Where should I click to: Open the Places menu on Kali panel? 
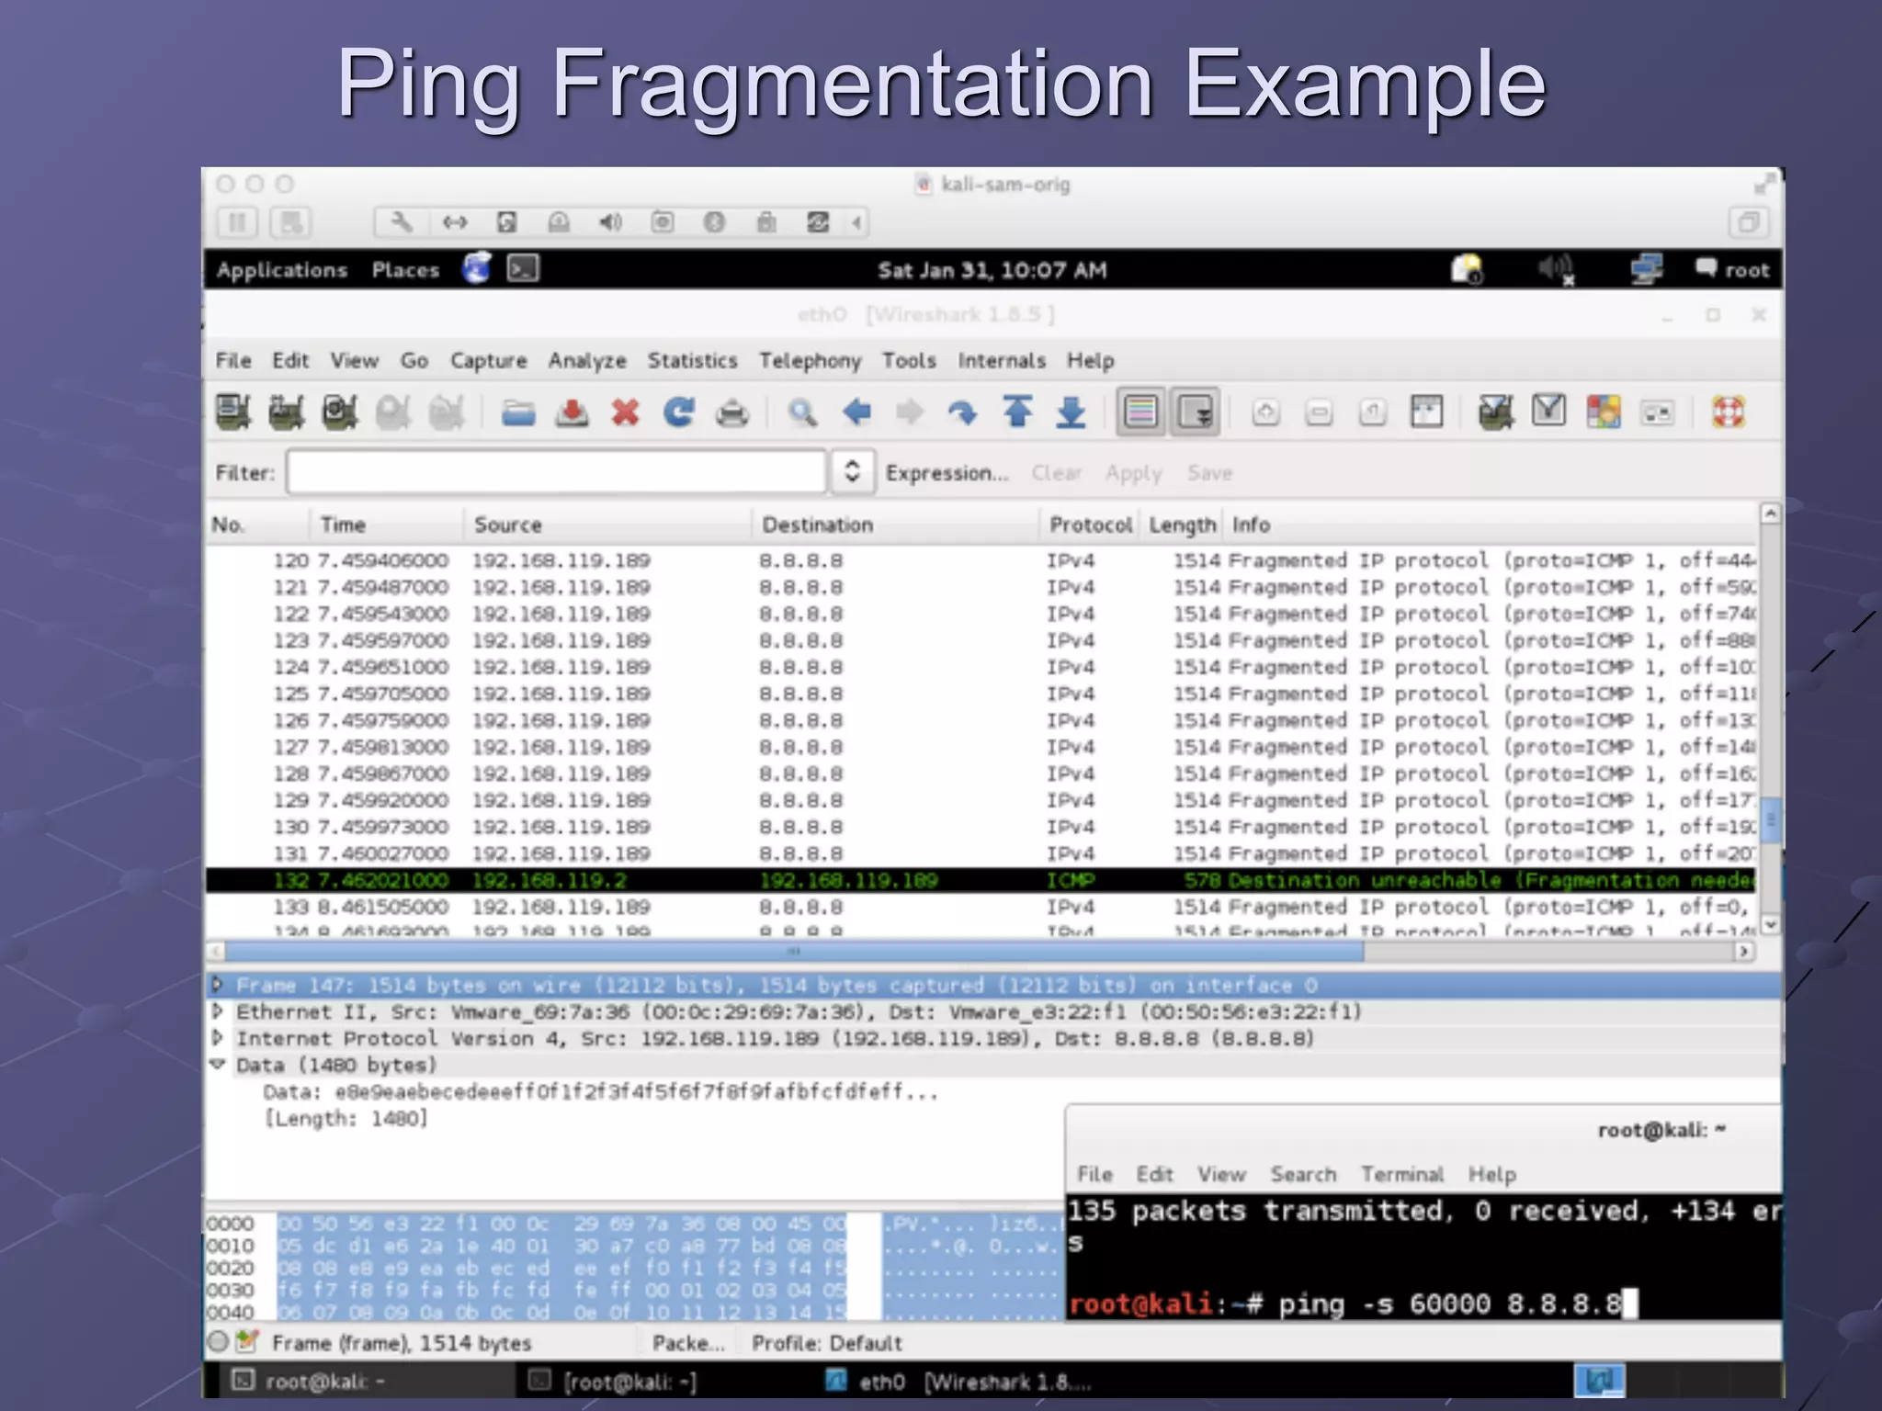click(405, 270)
